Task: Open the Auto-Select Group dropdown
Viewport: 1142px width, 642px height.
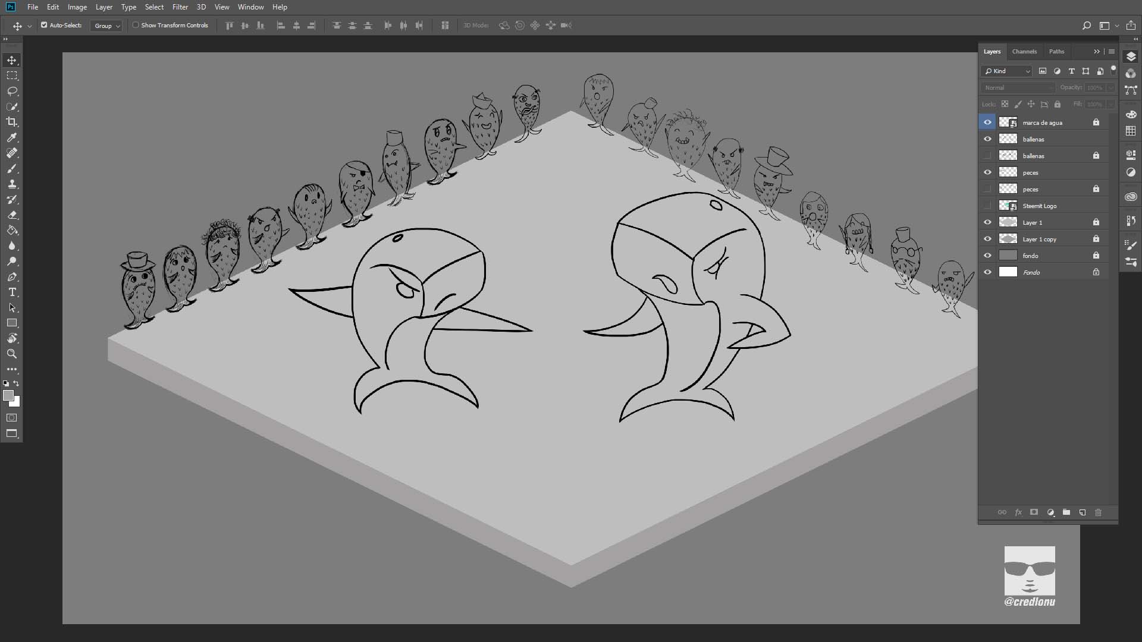Action: pos(106,26)
